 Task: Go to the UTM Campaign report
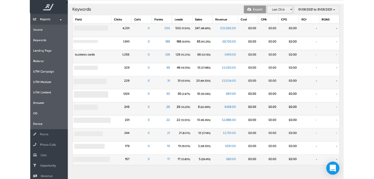click(x=43, y=72)
